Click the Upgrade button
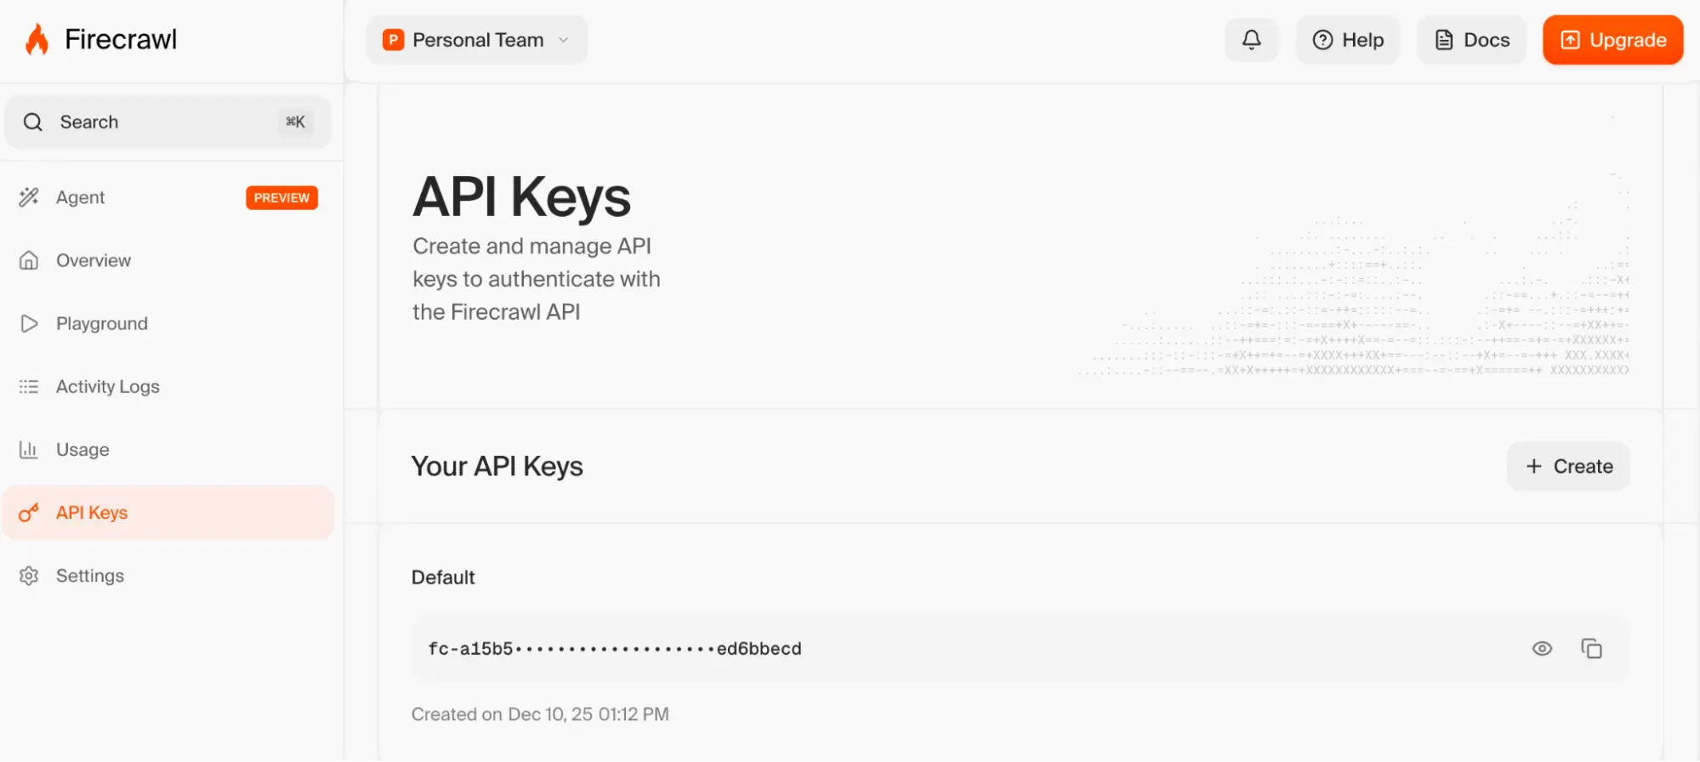 1612,39
